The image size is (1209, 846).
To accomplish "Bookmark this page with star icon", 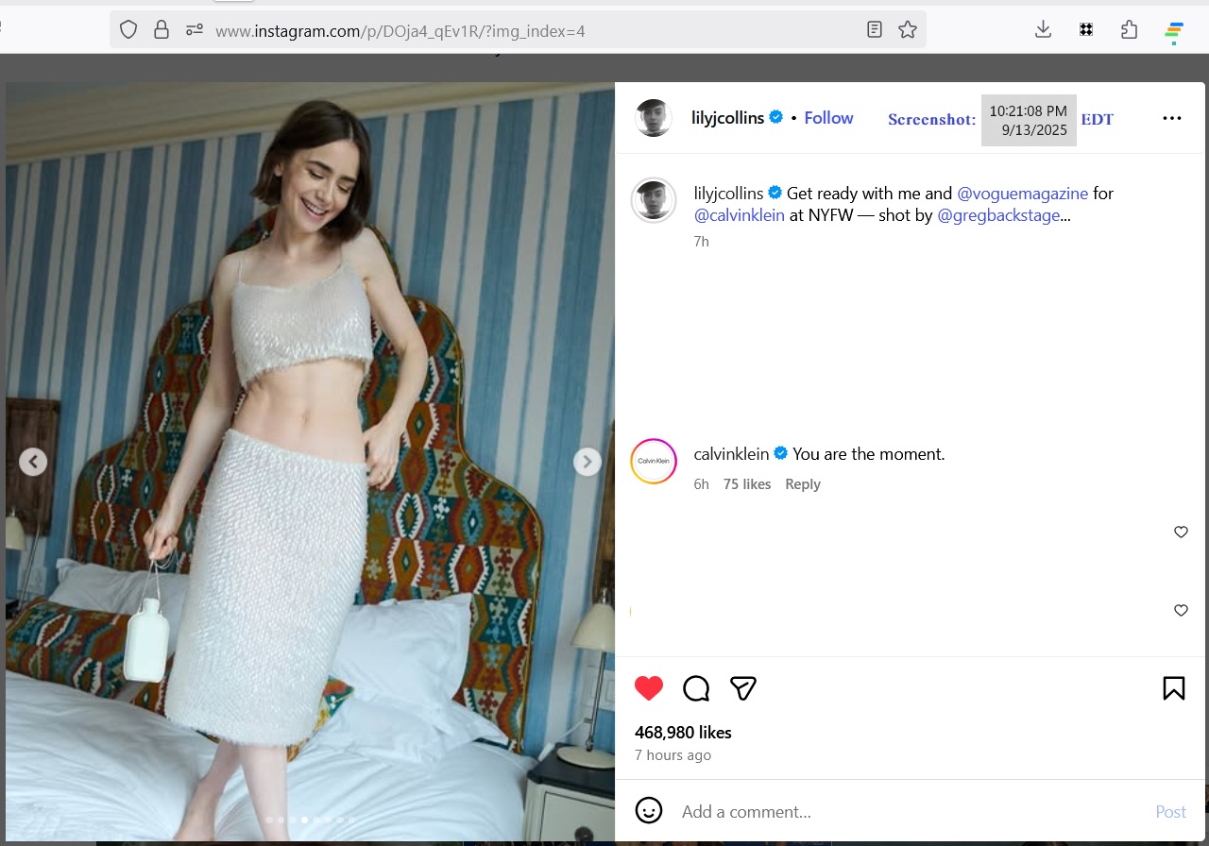I will click(x=908, y=30).
